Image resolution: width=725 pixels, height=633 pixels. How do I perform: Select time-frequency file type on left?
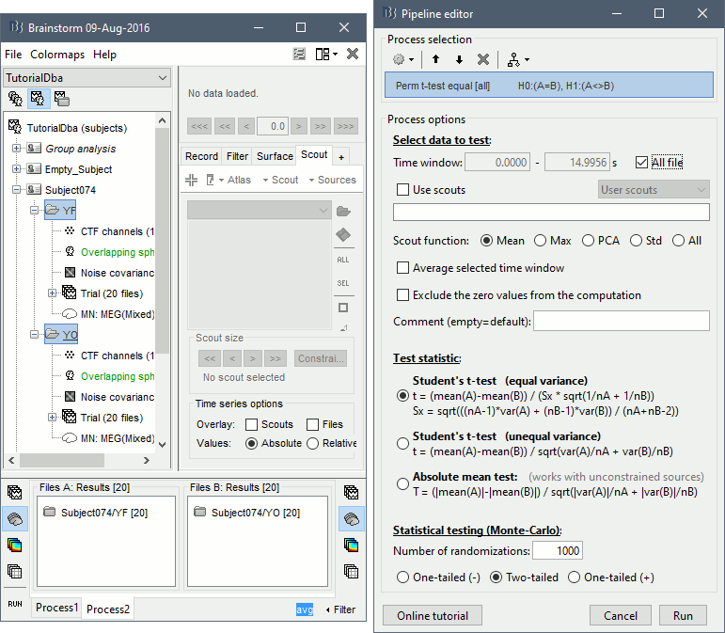coord(15,545)
